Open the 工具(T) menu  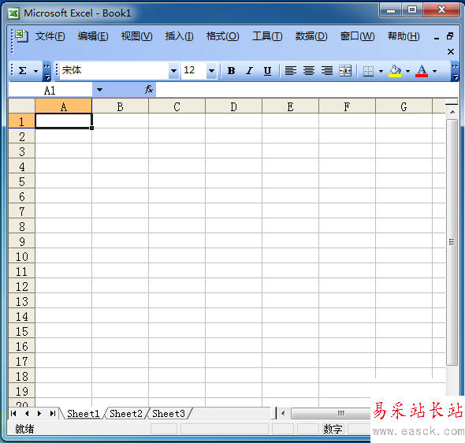tap(267, 36)
